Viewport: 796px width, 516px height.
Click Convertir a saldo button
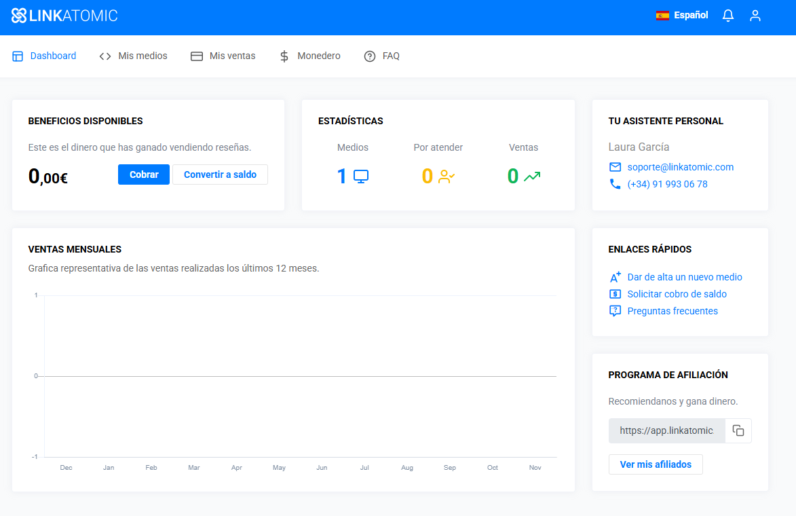[x=220, y=174]
